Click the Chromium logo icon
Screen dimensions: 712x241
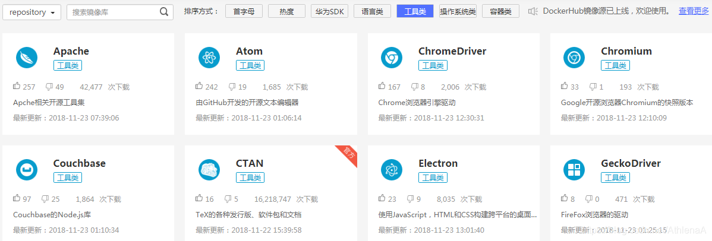click(x=574, y=58)
